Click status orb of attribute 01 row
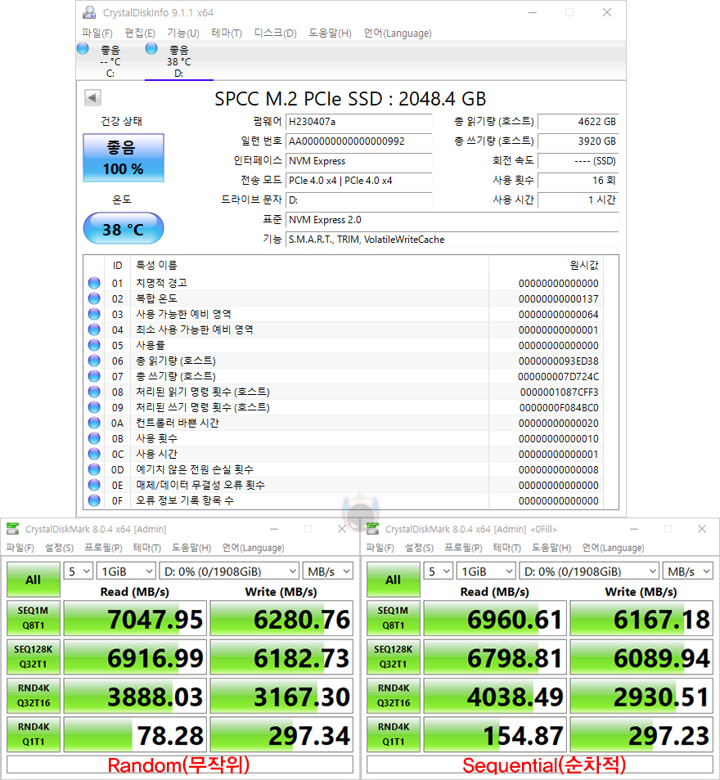 [x=94, y=283]
